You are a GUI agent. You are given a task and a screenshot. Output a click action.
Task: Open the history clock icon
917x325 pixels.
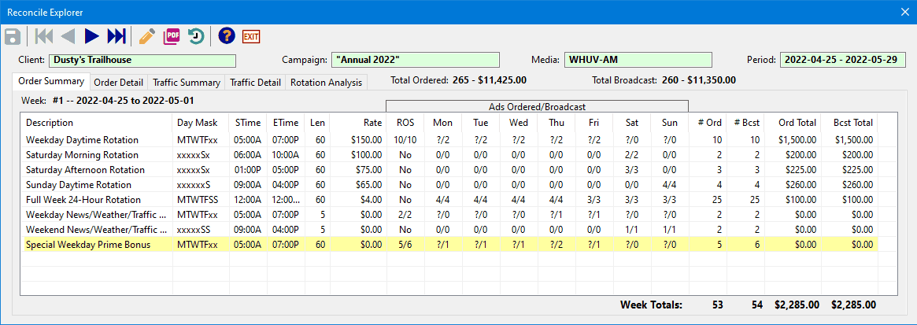195,36
